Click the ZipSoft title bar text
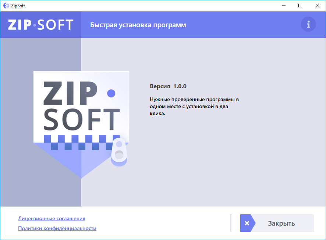This screenshot has width=326, height=240. (18, 6)
